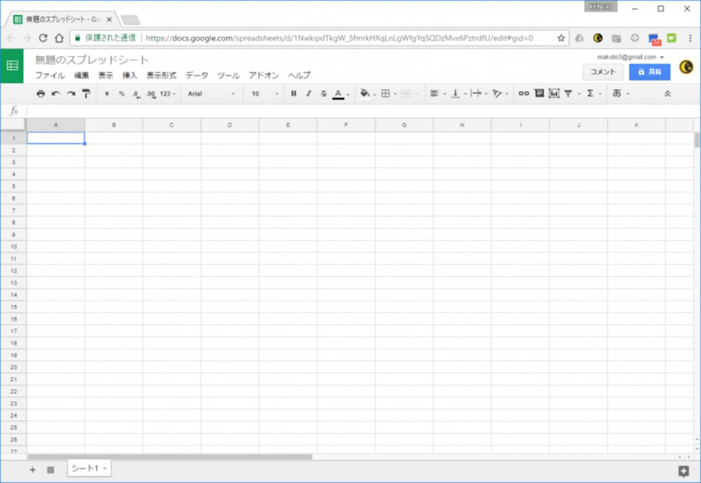Click the blue 共有 share button
The image size is (701, 483).
coord(650,72)
